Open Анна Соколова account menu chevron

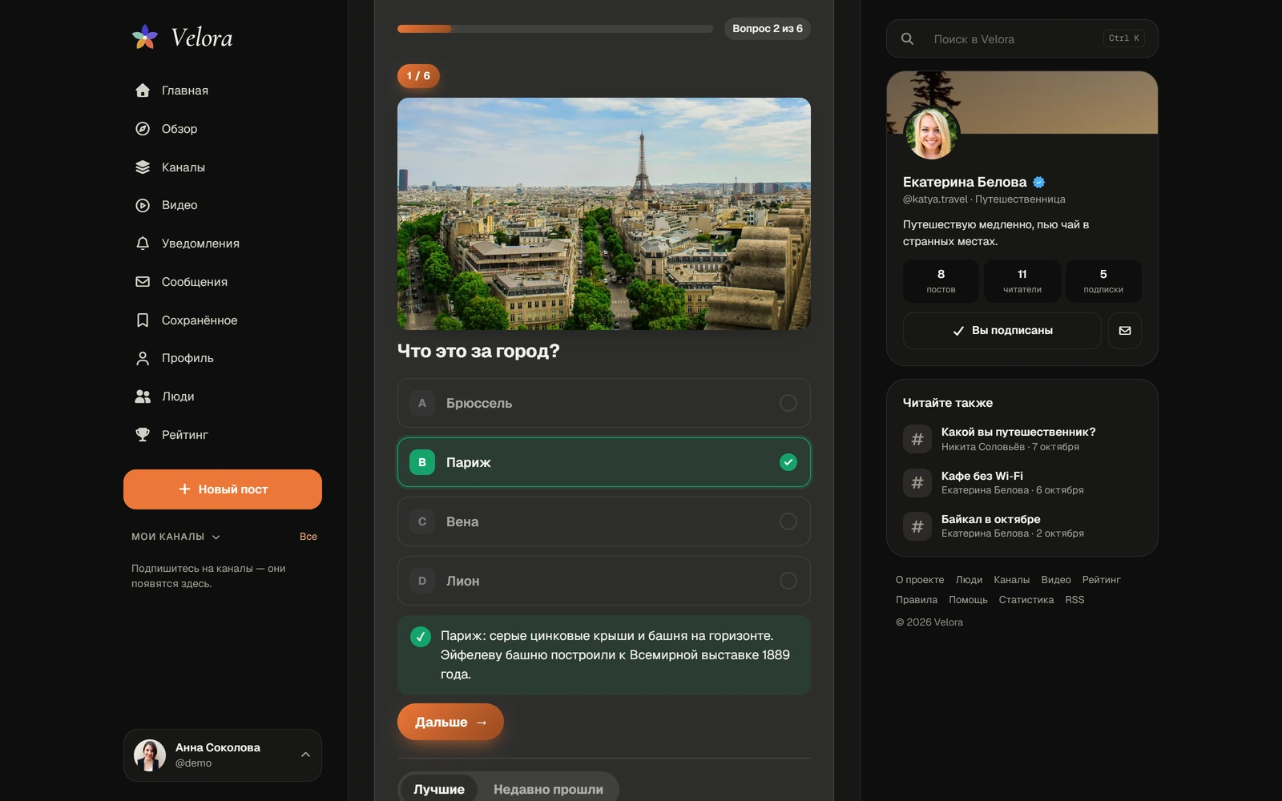tap(305, 755)
